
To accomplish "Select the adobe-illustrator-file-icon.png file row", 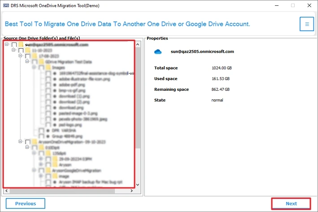I will [84, 79].
